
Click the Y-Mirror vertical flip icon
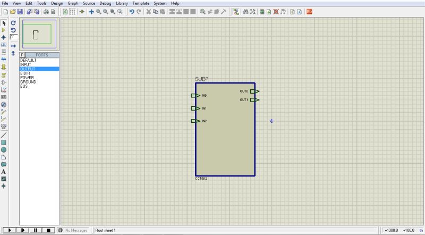coord(13,53)
